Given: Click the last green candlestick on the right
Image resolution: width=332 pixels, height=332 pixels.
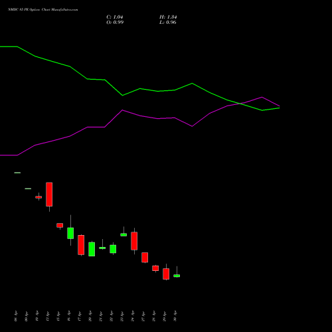Looking at the screenshot, I should [177, 276].
